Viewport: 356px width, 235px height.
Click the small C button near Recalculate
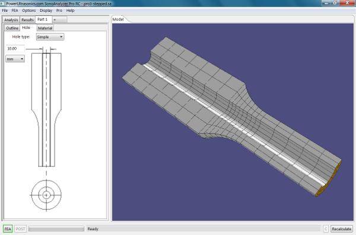point(326,228)
